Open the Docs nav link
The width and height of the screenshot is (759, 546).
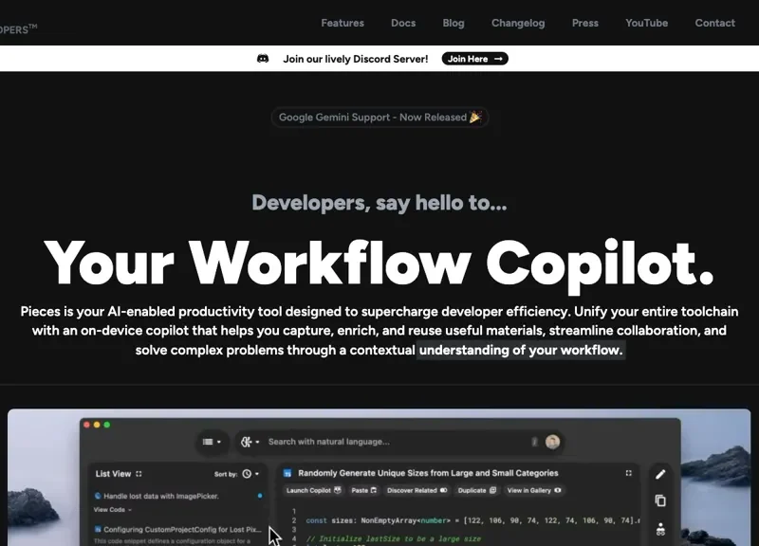tap(403, 23)
